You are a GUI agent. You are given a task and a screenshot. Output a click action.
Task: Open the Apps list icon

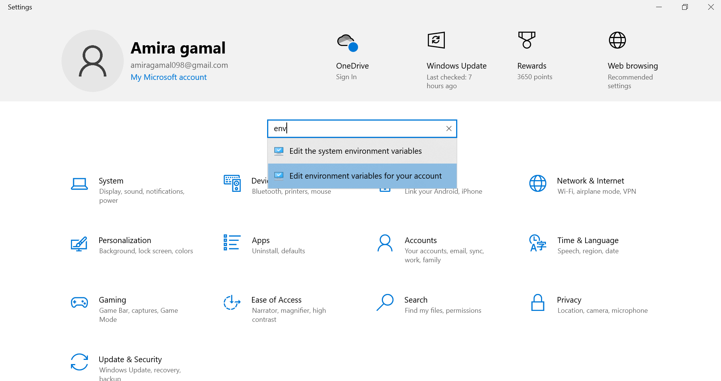[232, 242]
